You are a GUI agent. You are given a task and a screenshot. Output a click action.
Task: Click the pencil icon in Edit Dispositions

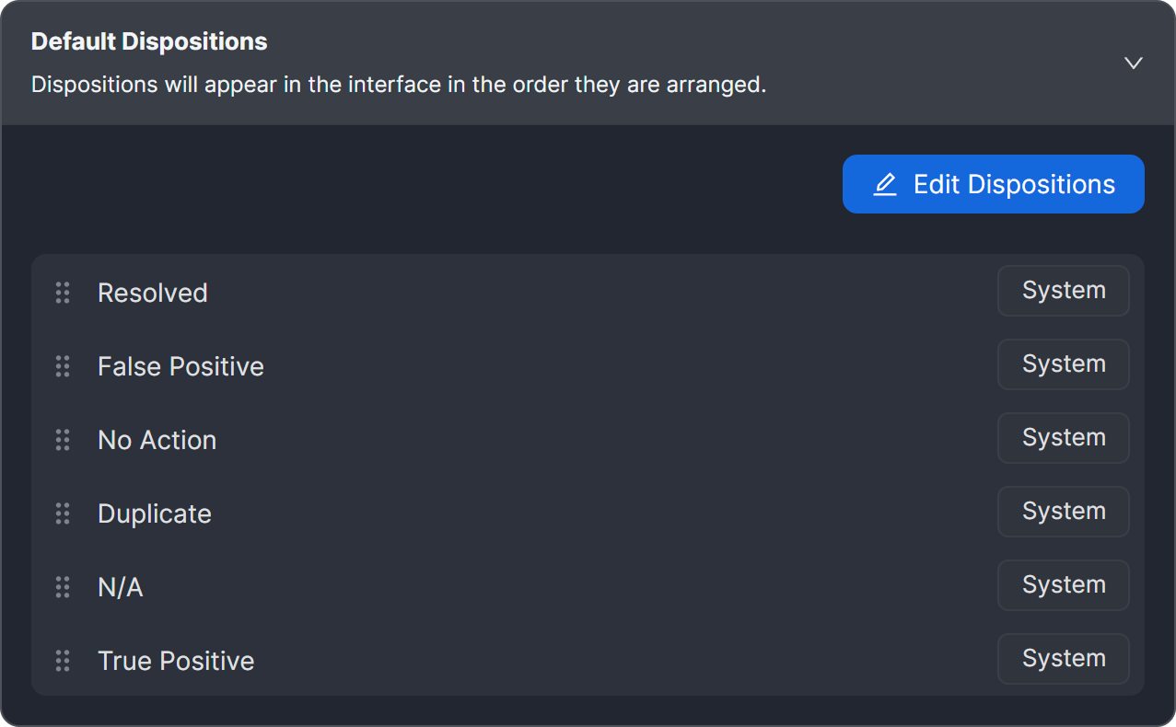(884, 184)
